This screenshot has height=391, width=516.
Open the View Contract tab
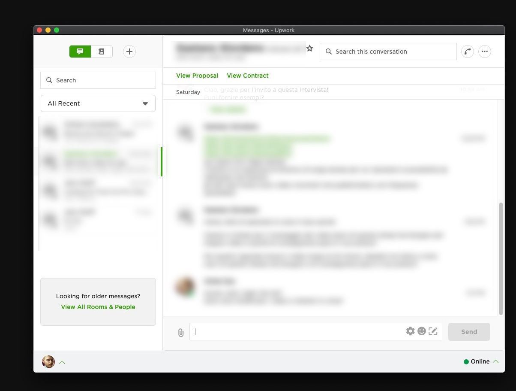[248, 76]
